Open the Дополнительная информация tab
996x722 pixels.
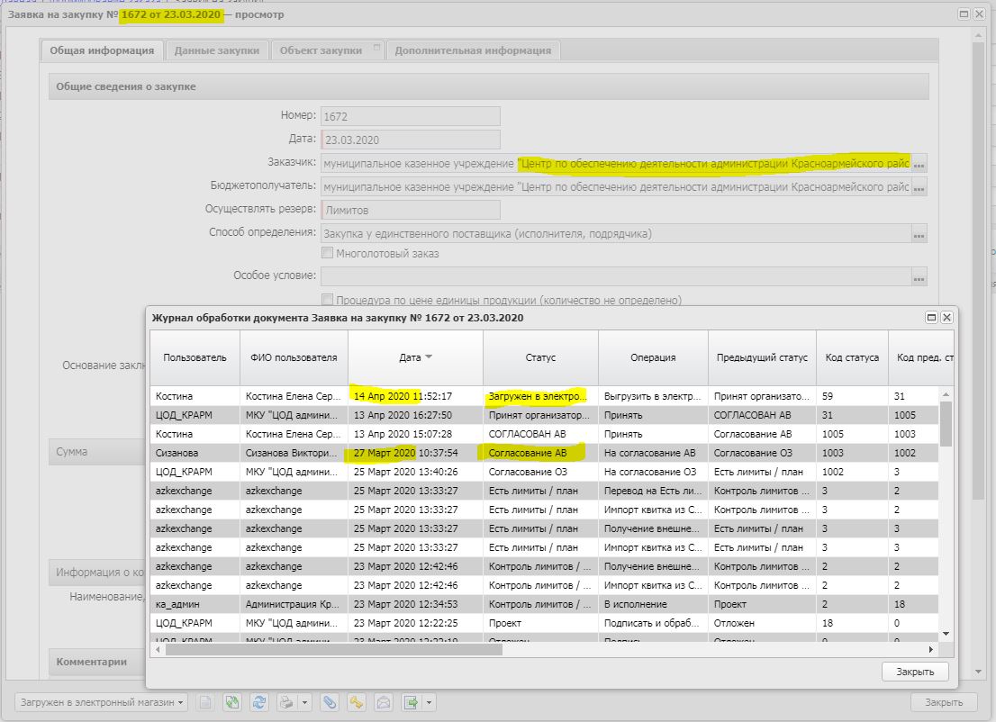(x=473, y=50)
